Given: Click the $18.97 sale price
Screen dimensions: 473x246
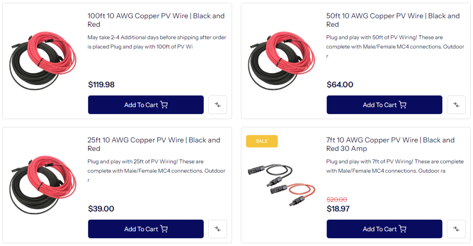Looking at the screenshot, I should coord(338,209).
